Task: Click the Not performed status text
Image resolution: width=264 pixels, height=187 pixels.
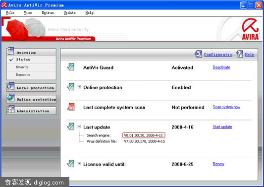Action: 188,108
